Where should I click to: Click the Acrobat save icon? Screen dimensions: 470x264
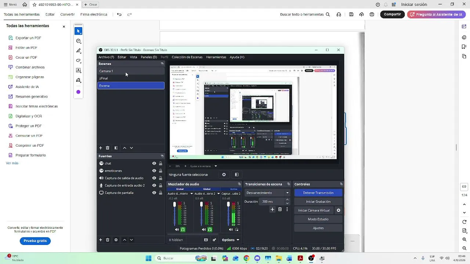tap(351, 14)
